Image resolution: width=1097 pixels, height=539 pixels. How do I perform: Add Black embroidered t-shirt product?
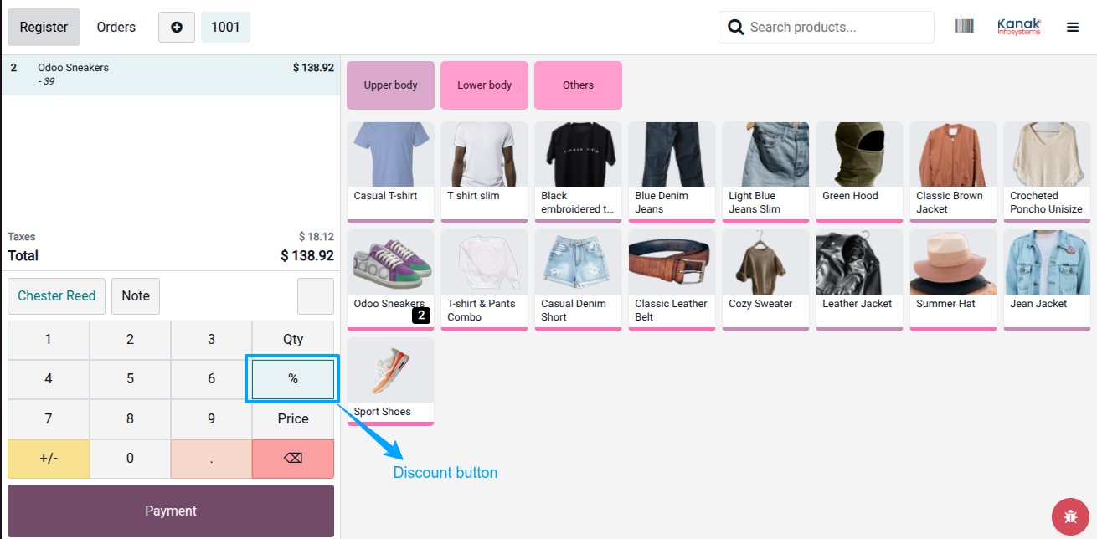point(578,172)
